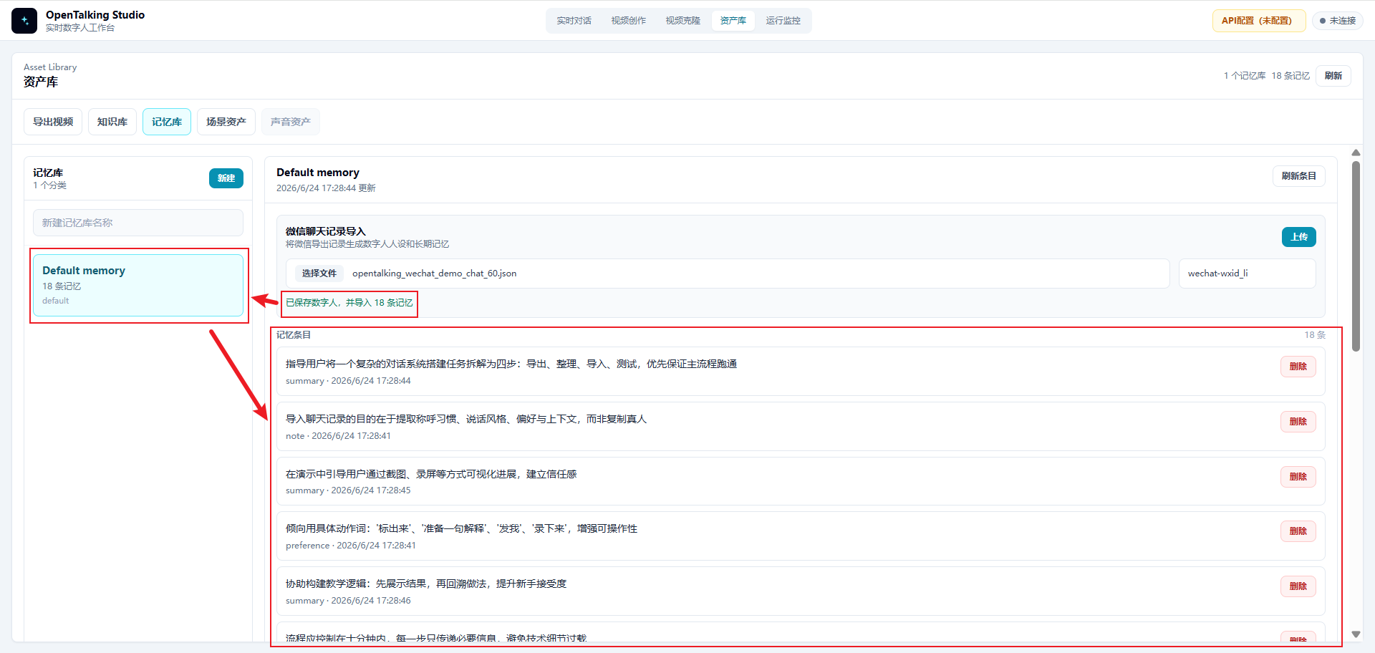The height and width of the screenshot is (653, 1375).
Task: Select the Default memory library item
Action: tap(138, 285)
